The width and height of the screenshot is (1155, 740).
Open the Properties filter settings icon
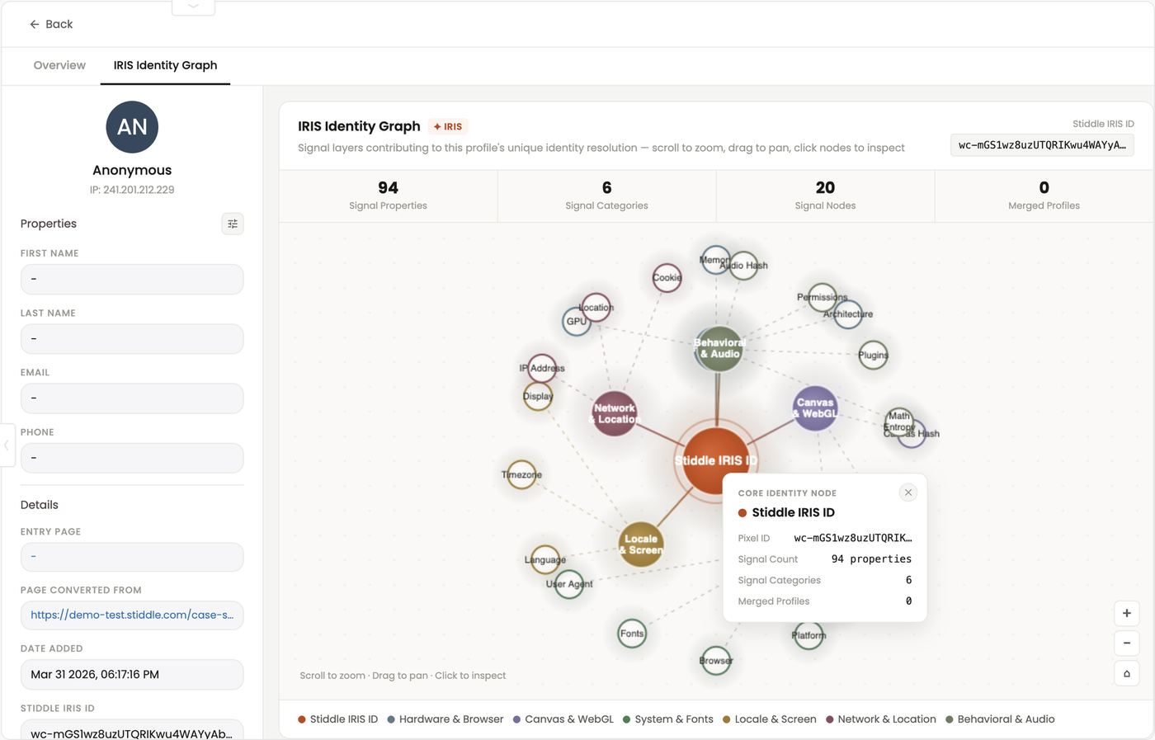click(233, 224)
